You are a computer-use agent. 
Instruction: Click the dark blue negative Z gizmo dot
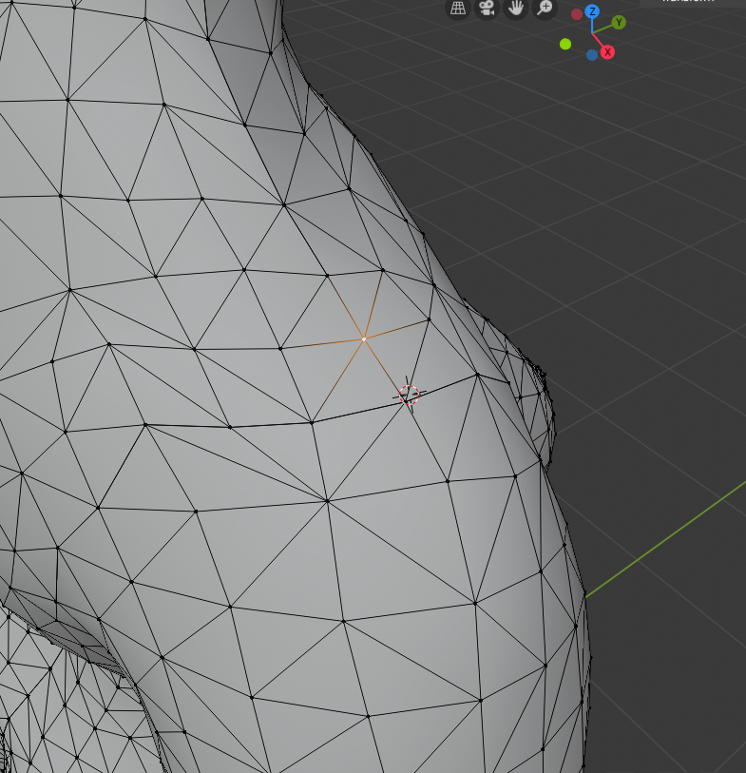point(592,54)
